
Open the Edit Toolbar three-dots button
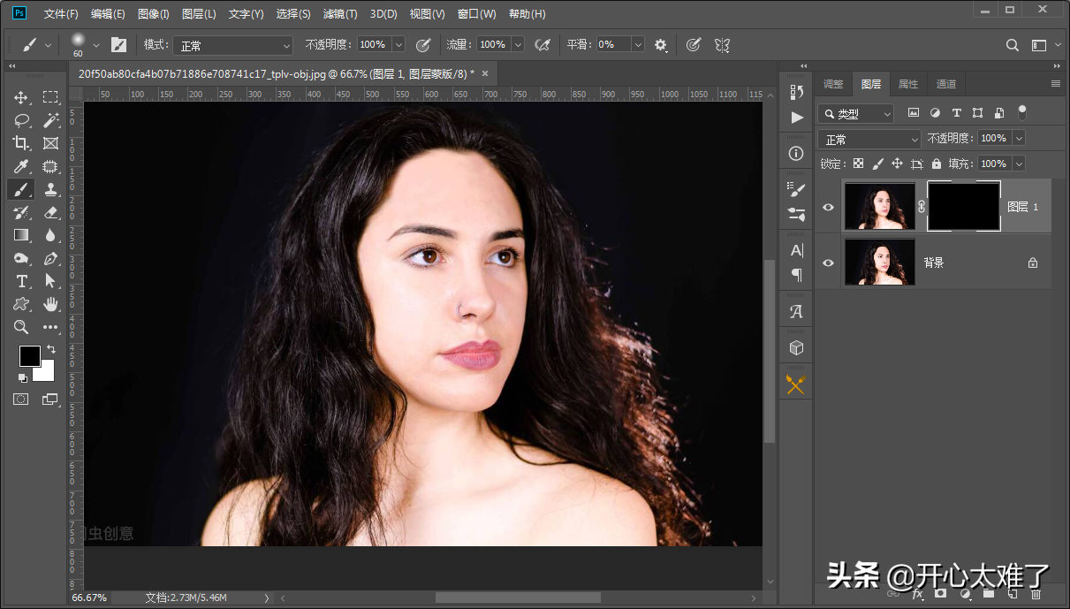click(x=50, y=327)
